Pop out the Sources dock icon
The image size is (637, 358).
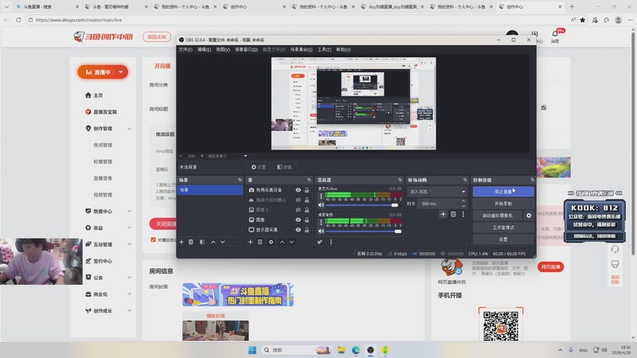[x=309, y=180]
